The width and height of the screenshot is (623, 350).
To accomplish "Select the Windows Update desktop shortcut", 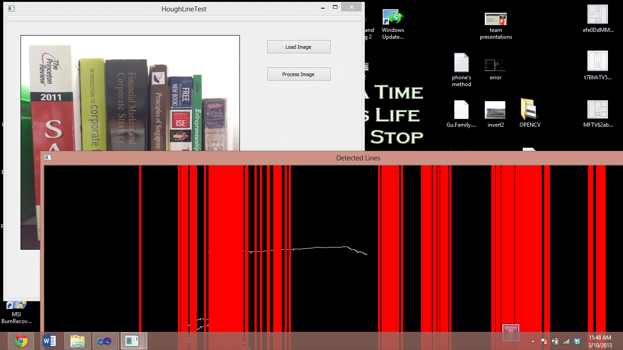I will [x=393, y=25].
